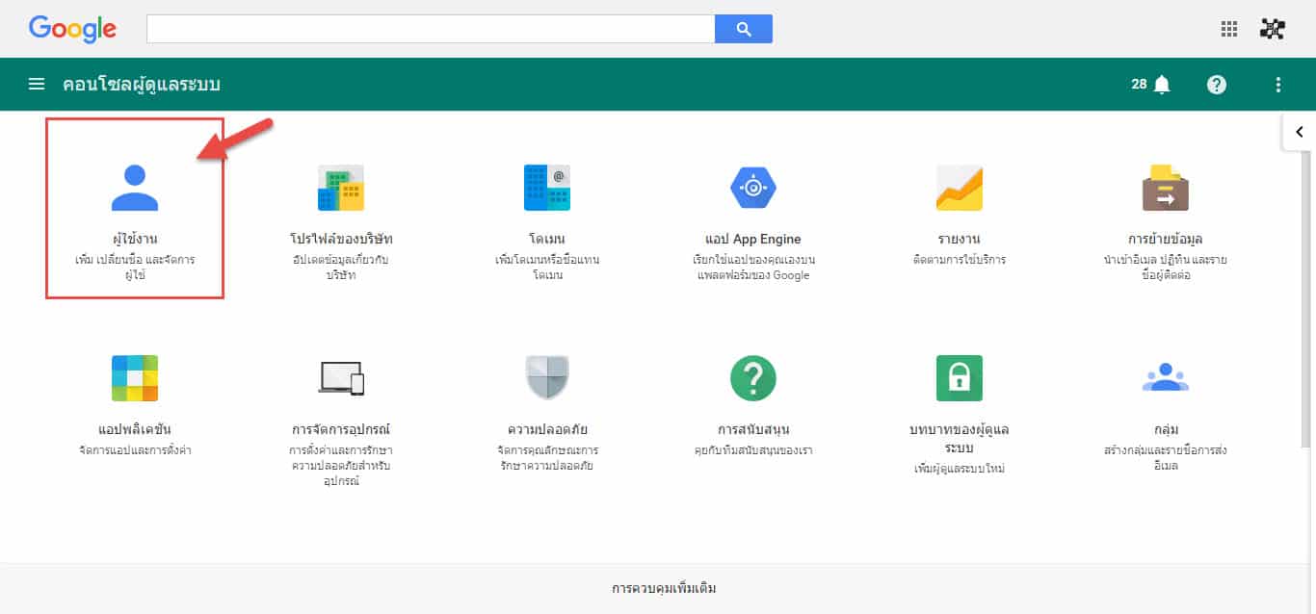Open the App Engine hexagon icon
This screenshot has width=1316, height=614.
752,188
